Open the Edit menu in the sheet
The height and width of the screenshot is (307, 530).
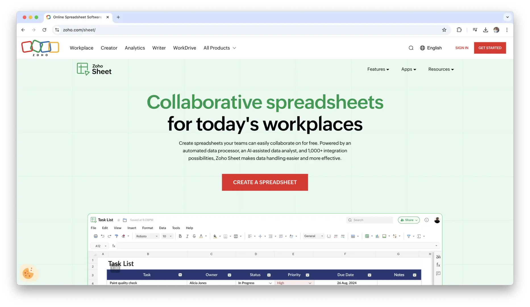pyautogui.click(x=105, y=228)
